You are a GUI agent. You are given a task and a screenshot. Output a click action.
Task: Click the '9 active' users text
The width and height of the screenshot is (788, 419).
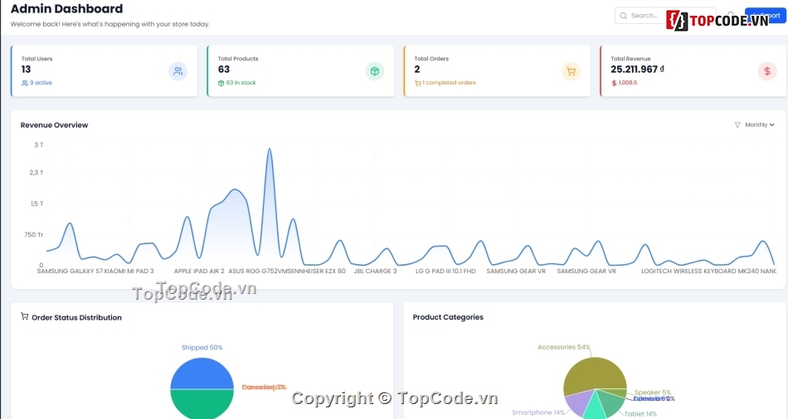[x=41, y=83]
